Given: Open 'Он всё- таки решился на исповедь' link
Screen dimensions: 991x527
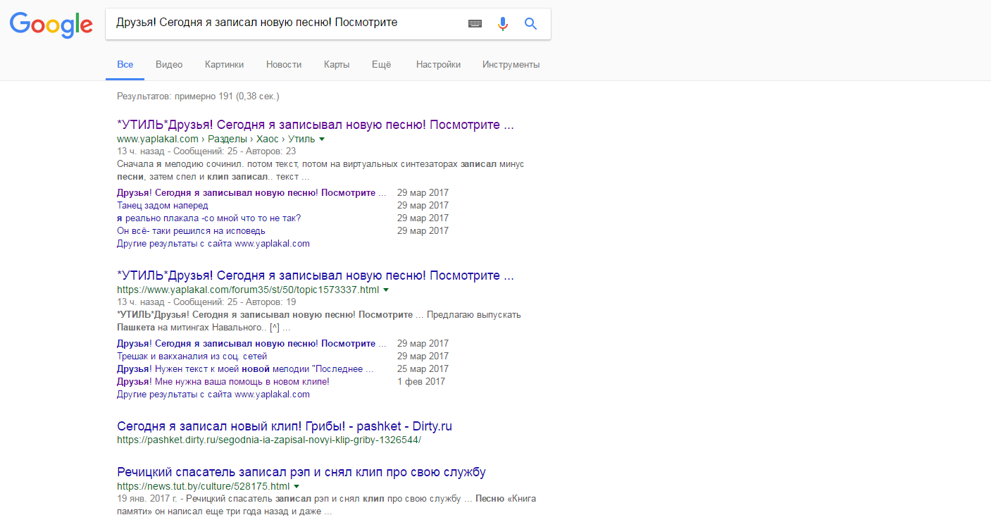Looking at the screenshot, I should click(191, 231).
